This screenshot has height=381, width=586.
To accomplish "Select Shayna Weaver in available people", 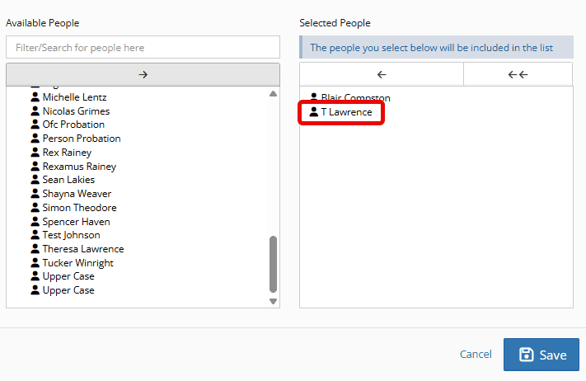I will pyautogui.click(x=77, y=194).
